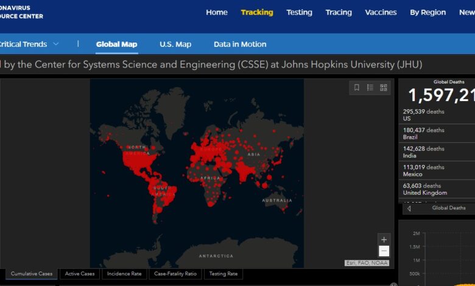Select the Cumulative Cases tab

tap(31, 274)
